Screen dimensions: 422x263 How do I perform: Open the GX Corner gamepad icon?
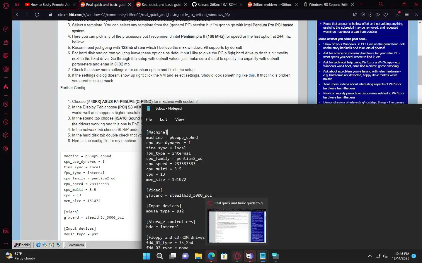coord(17,4)
